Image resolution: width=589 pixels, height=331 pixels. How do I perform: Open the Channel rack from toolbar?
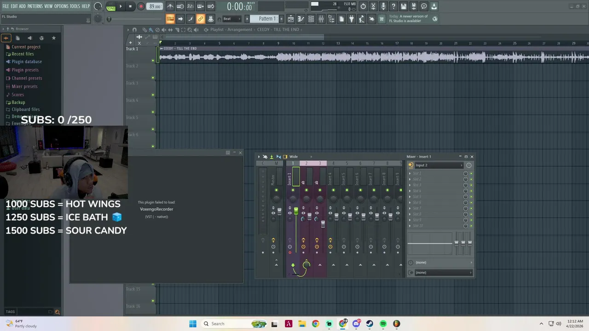(311, 19)
